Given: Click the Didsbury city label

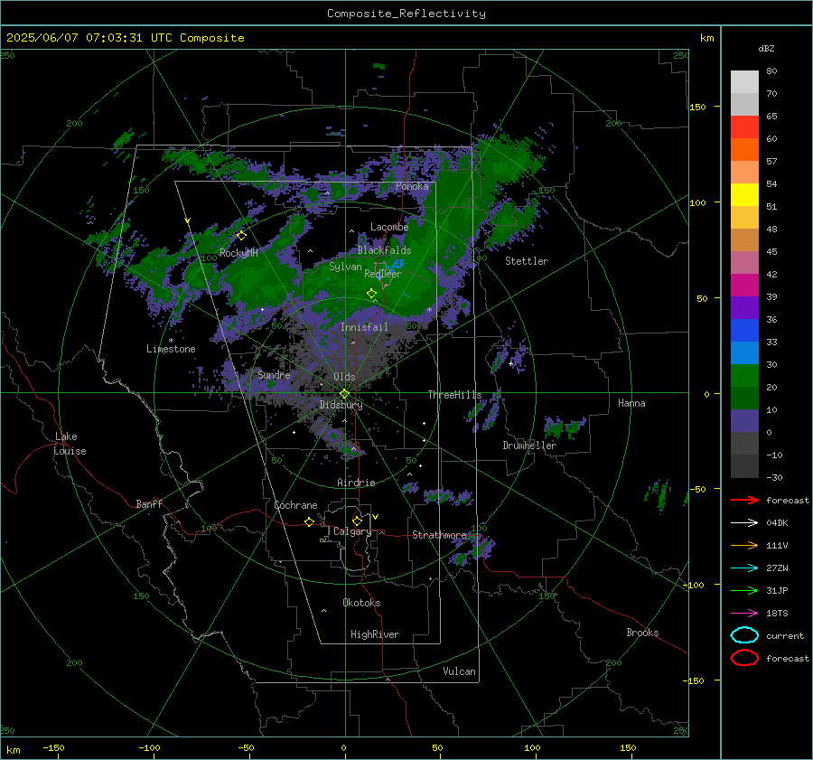Looking at the screenshot, I should [341, 405].
